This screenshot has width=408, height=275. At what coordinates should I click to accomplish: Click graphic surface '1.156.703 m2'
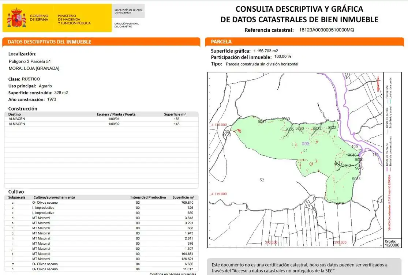266,51
